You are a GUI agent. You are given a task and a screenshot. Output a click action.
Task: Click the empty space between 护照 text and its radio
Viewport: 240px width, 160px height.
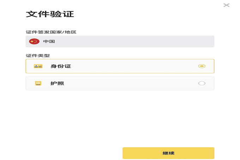pos(131,83)
